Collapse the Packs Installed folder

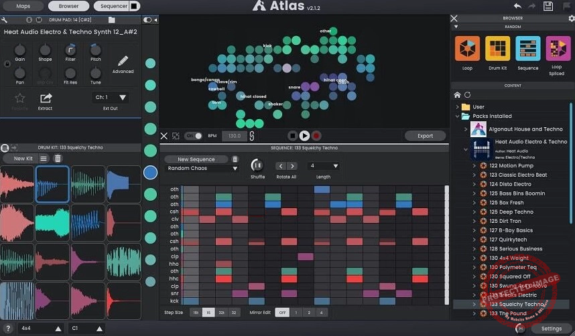457,116
